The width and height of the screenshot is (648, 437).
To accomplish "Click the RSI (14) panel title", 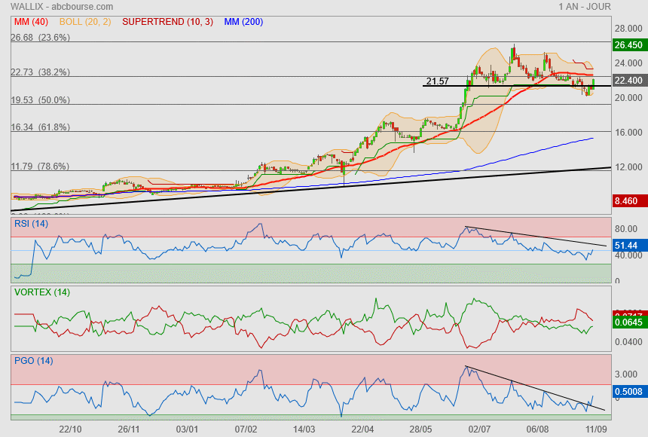I will point(31,223).
